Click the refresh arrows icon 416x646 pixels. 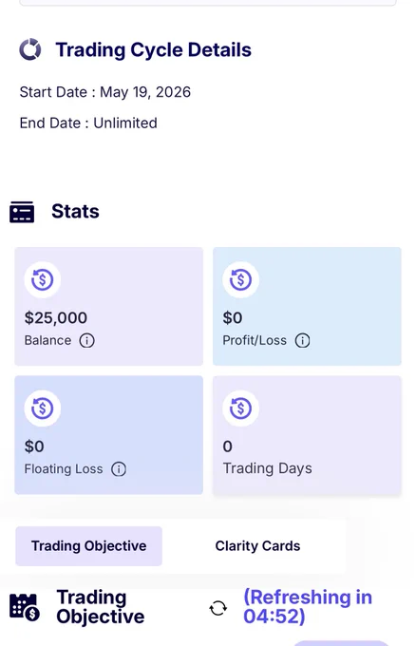coord(217,608)
